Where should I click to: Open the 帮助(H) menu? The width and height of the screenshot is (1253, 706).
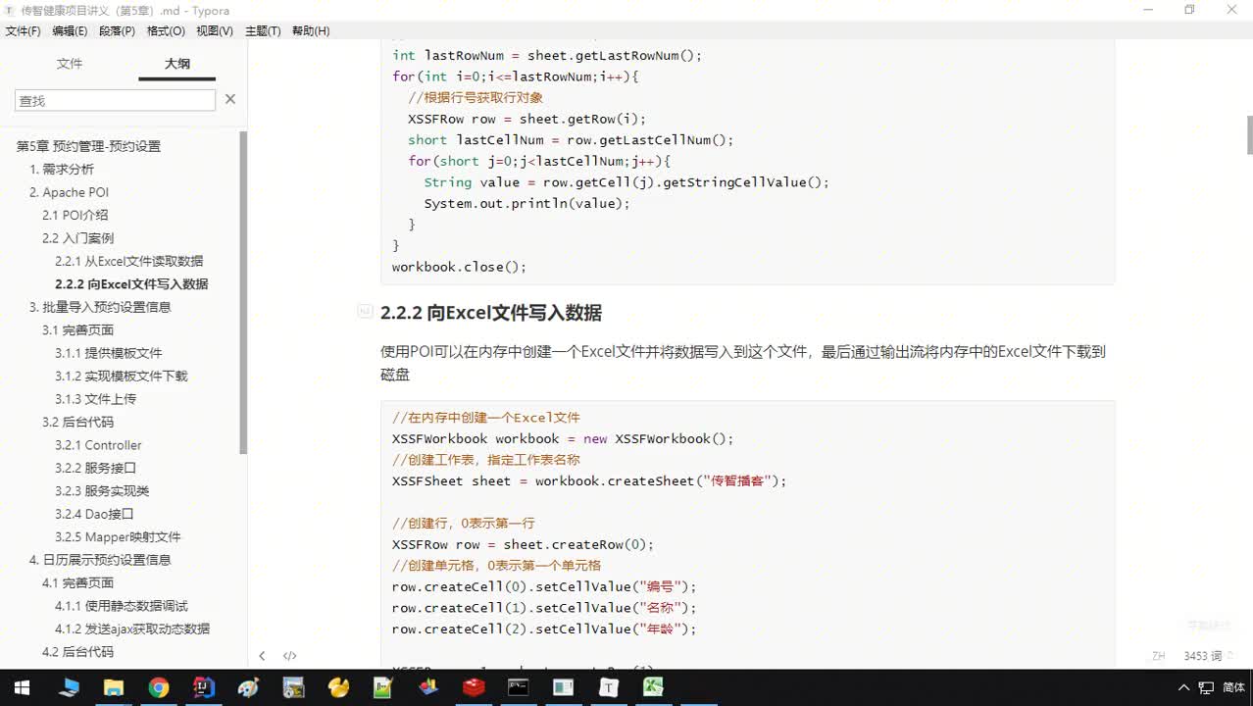(x=311, y=31)
